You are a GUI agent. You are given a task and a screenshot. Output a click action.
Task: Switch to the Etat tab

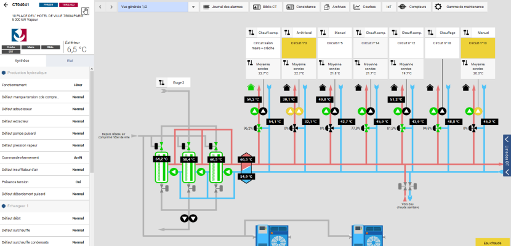[x=70, y=61]
